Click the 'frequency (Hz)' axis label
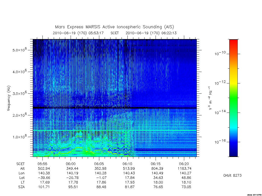The height and width of the screenshot is (196, 262). pyautogui.click(x=9, y=98)
